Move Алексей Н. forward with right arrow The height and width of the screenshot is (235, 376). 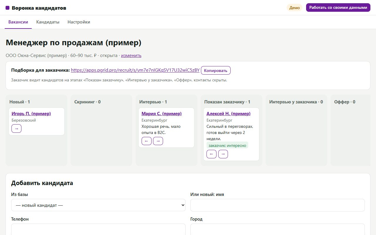pos(223,154)
